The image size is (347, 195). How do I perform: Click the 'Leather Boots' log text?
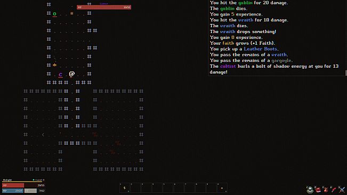point(260,49)
